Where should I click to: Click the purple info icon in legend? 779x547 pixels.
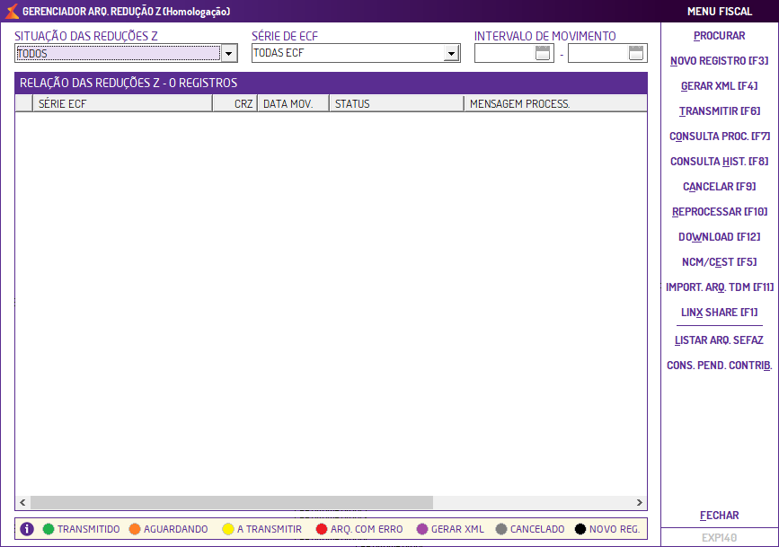27,529
